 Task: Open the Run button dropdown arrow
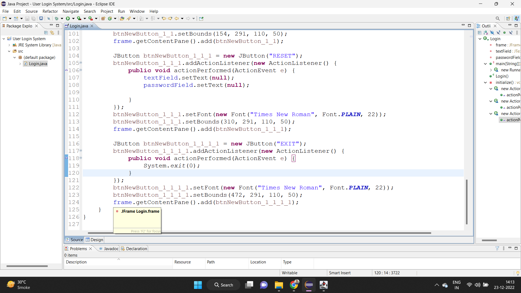pyautogui.click(x=73, y=18)
